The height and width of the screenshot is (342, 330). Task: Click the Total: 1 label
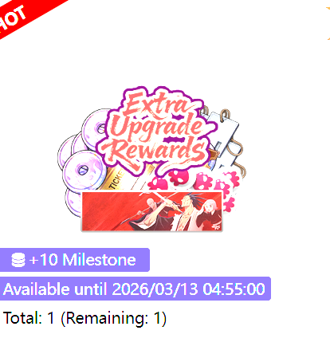tap(29, 318)
